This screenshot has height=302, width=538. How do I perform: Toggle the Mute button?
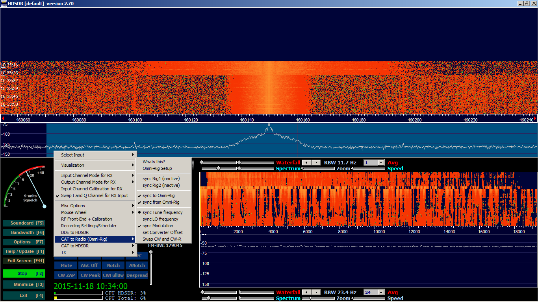click(66, 265)
